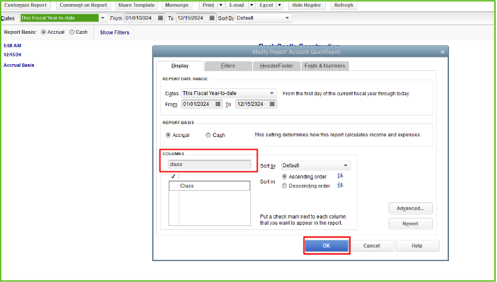Select Descending order sort option

coord(284,186)
